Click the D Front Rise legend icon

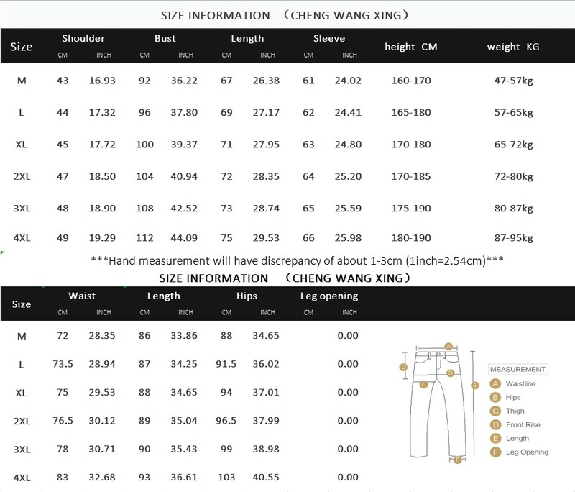pyautogui.click(x=495, y=424)
